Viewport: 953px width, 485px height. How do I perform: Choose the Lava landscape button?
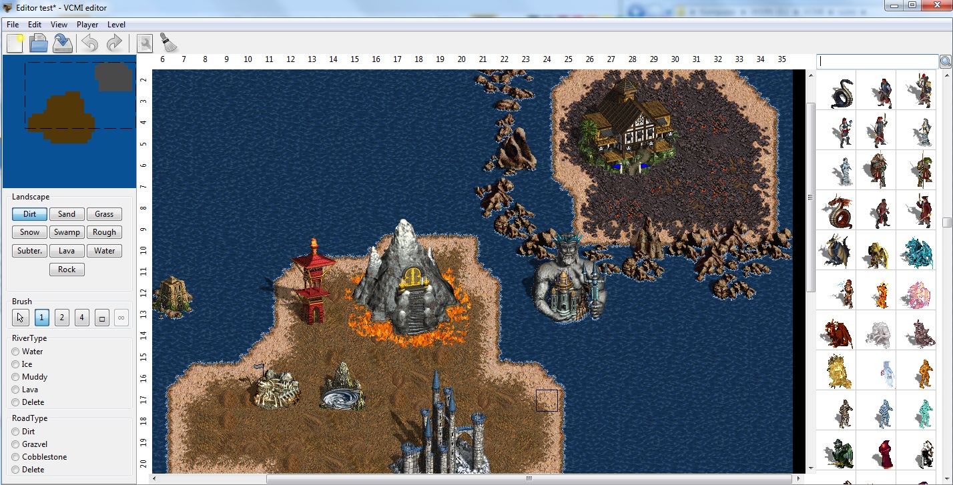[67, 251]
